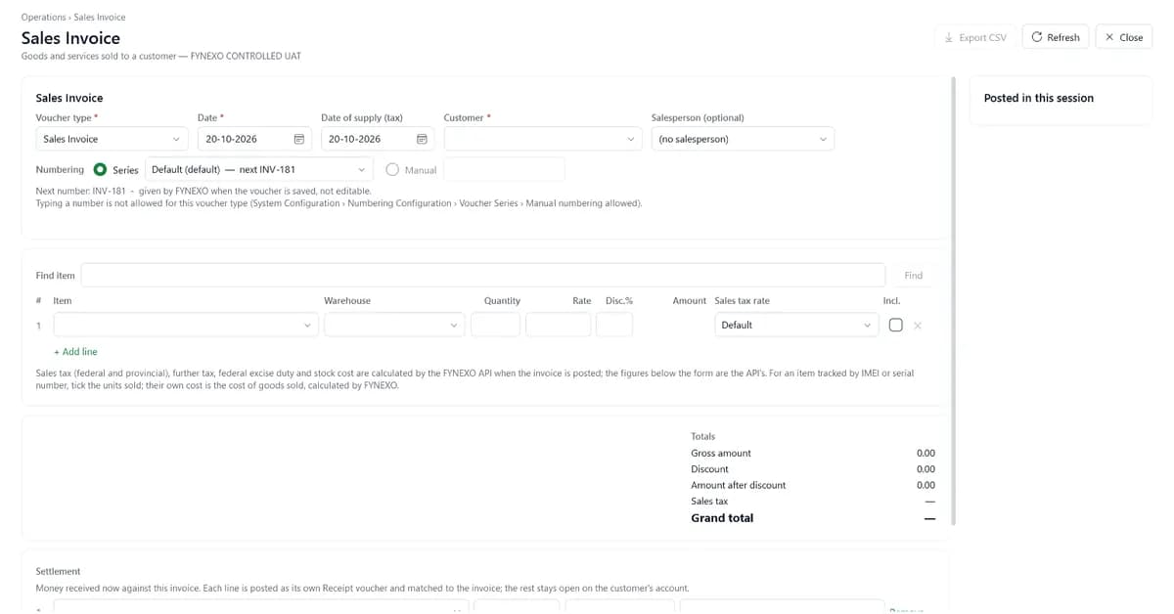Click the 'Grand total' label
This screenshot has height=614, width=1174.
tap(722, 518)
